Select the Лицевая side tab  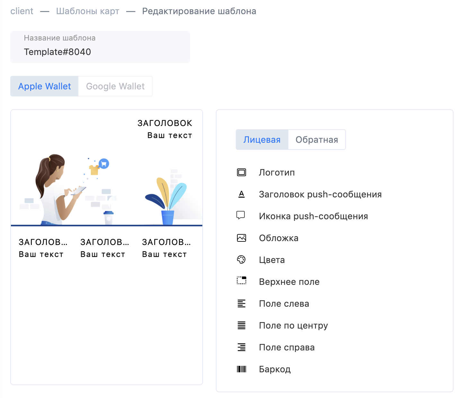[262, 140]
